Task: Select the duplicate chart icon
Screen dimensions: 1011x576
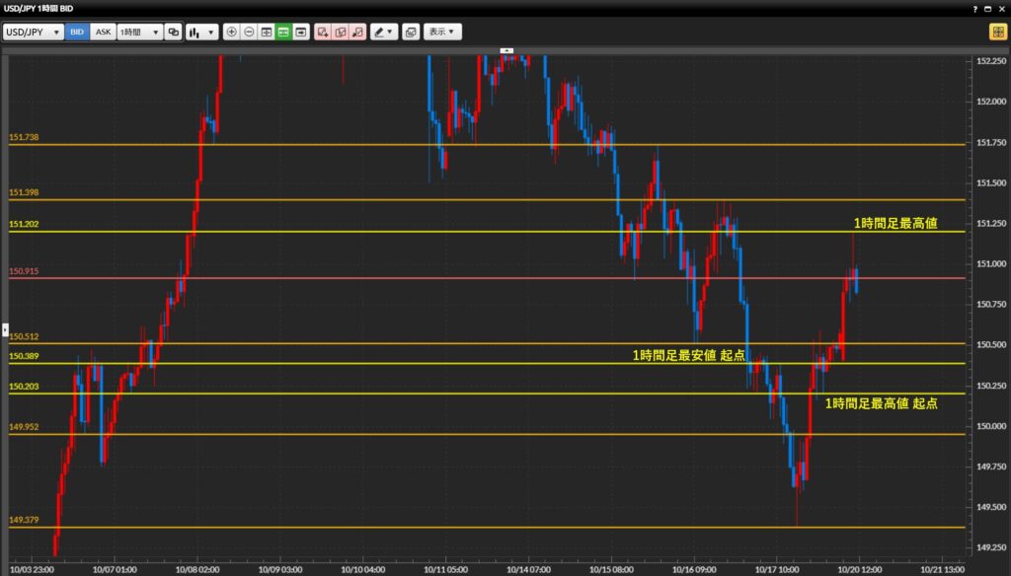Action: (175, 32)
